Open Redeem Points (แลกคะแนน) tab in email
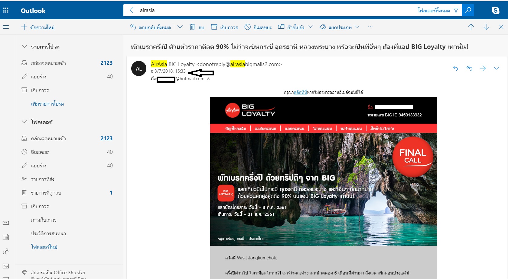 [x=295, y=128]
